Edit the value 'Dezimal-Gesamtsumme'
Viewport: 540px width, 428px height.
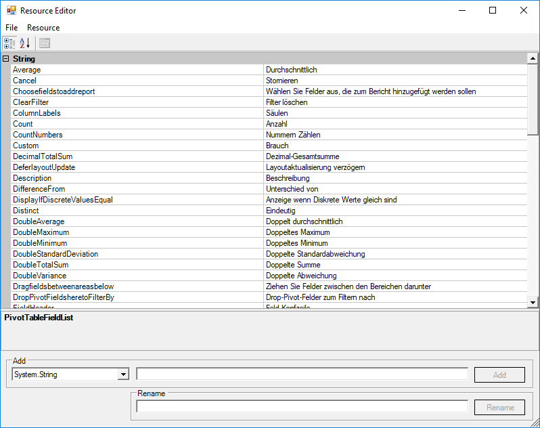tap(395, 156)
